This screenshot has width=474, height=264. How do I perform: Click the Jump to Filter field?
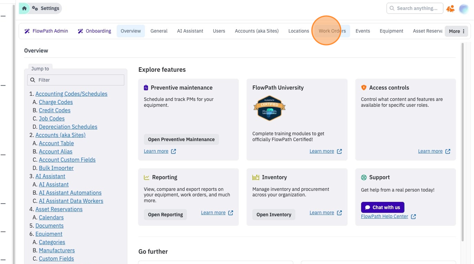tap(76, 80)
